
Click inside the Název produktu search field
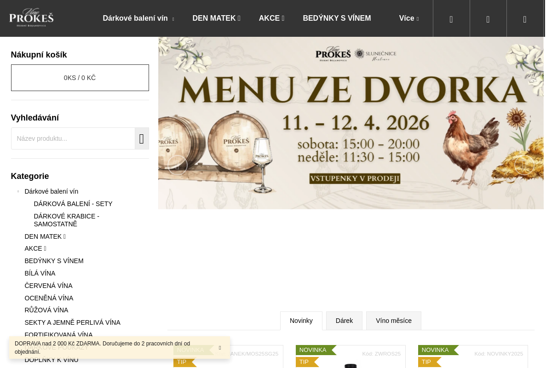point(73,138)
